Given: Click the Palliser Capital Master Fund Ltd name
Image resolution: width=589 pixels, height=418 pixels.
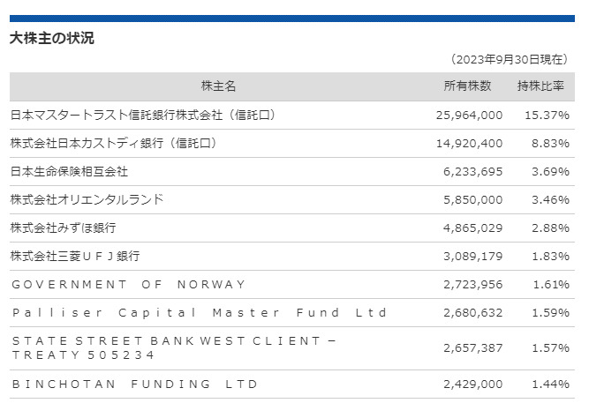Looking at the screenshot, I should point(200,312).
